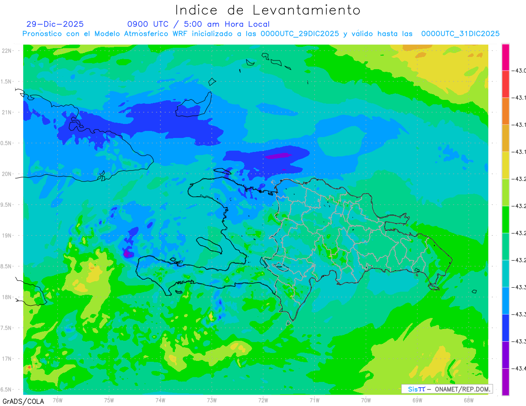Click the '0000UTC_31DIC2025' valid-until timestamp
Screen dimensions: 526x406
(x=460, y=34)
